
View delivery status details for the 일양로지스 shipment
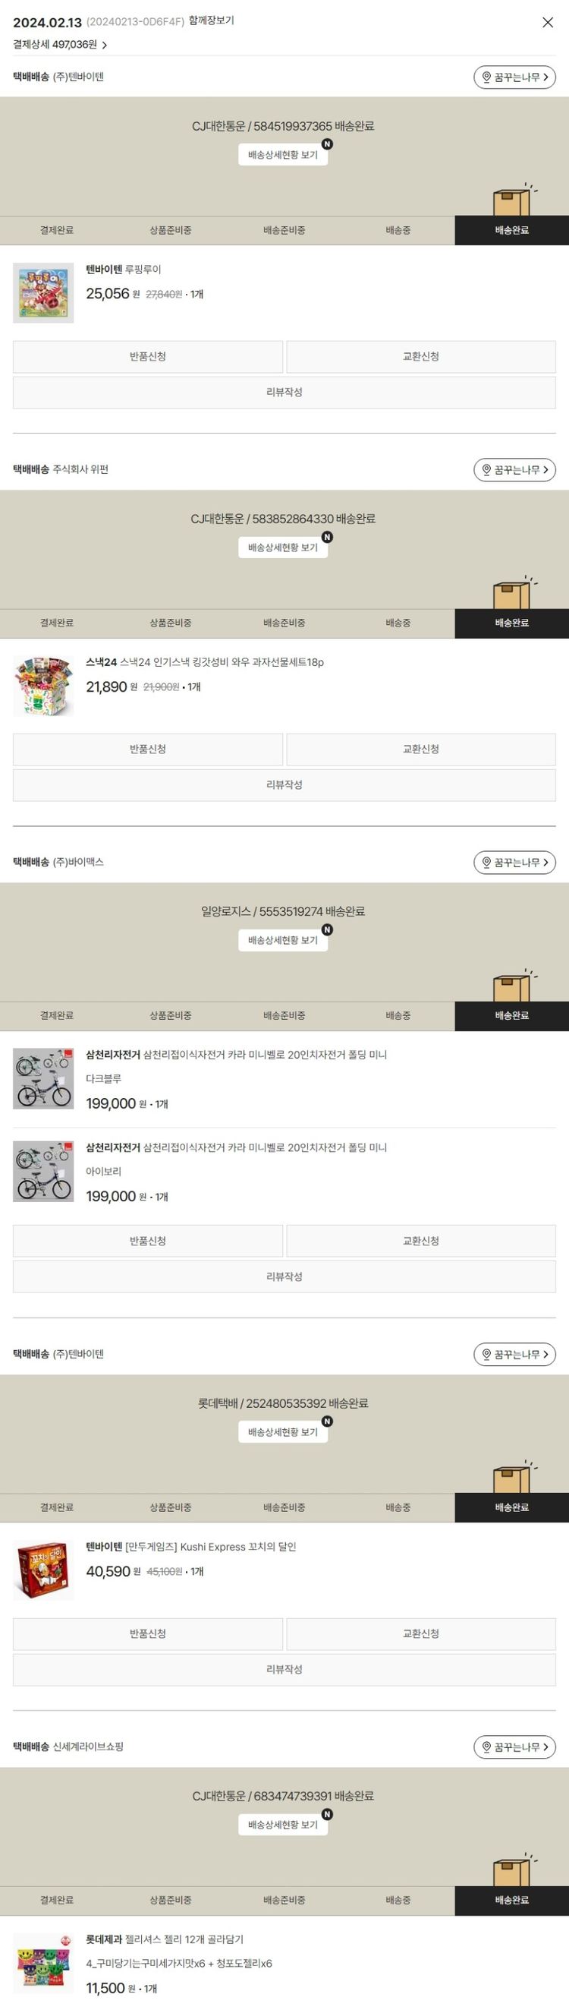[x=283, y=940]
